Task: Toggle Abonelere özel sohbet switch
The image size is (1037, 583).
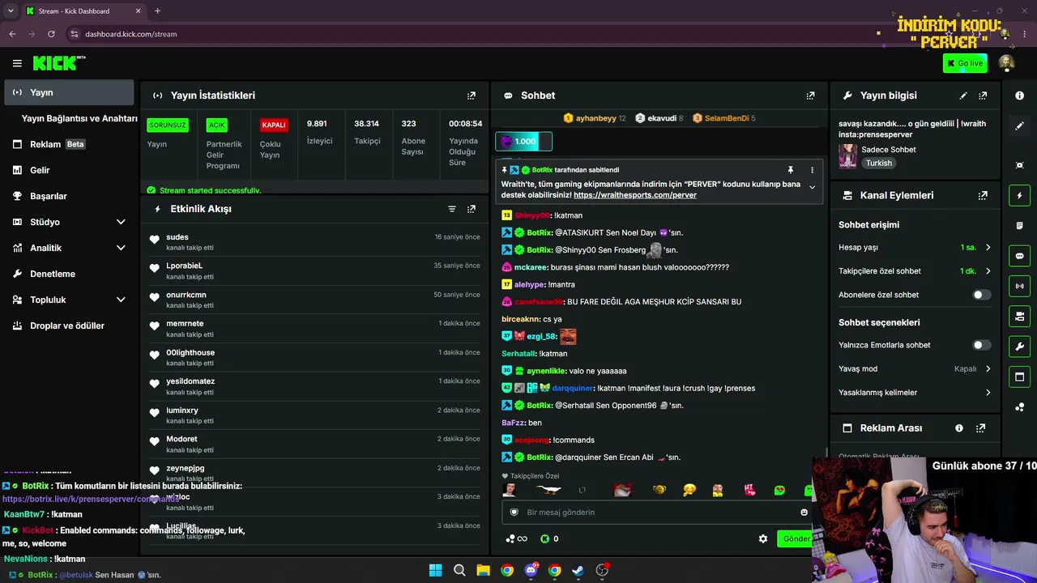Action: [x=981, y=295]
